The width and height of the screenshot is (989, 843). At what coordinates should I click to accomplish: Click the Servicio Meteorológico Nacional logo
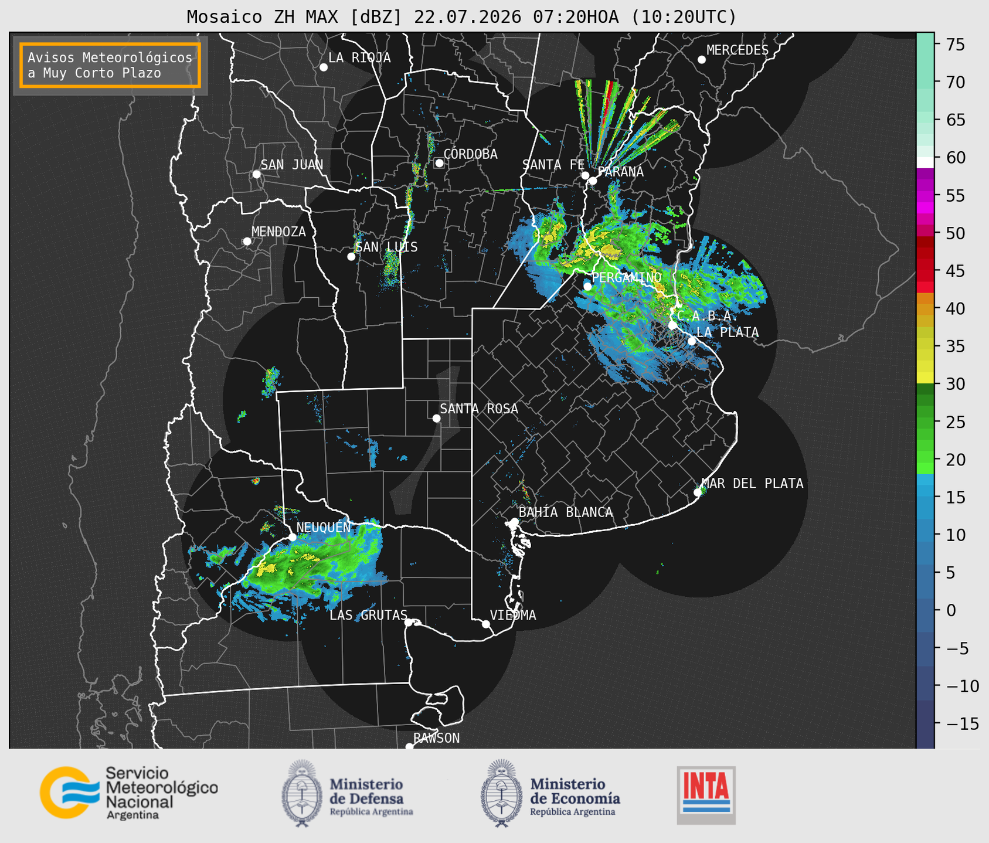pos(129,793)
